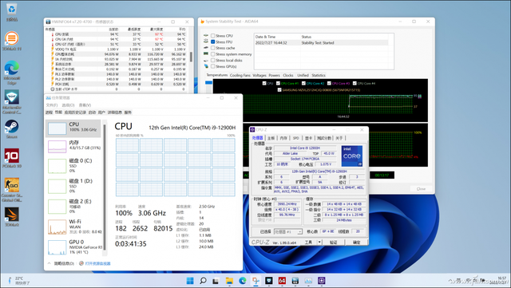Open the Recycle Bin desktop icon
This screenshot has height=288, width=511.
coord(12,13)
